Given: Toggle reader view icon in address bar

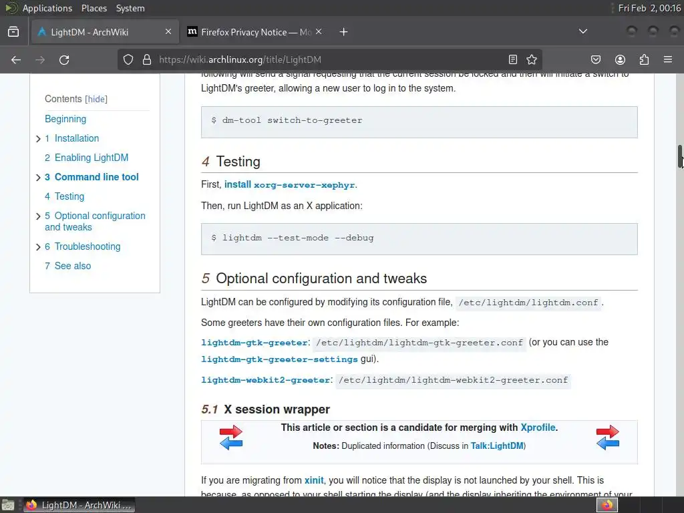Looking at the screenshot, I should pos(513,59).
